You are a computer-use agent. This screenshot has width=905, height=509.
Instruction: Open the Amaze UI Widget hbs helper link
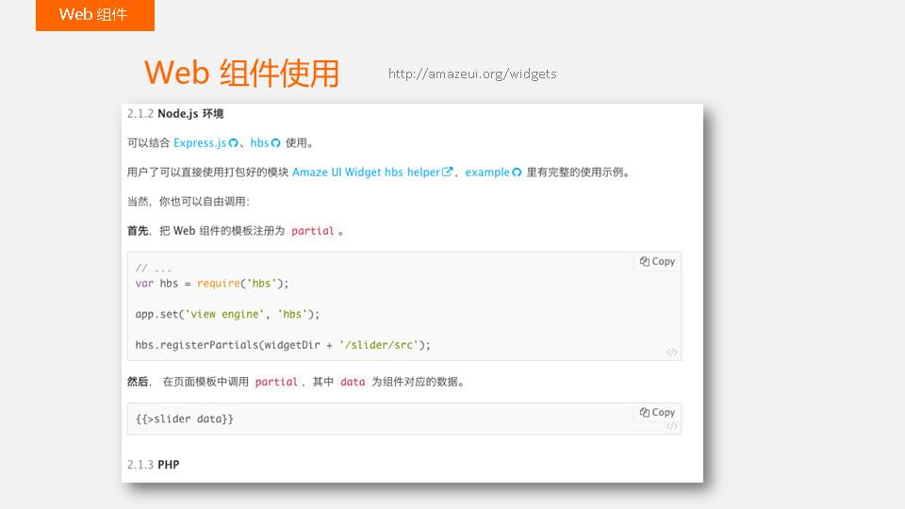[x=366, y=172]
